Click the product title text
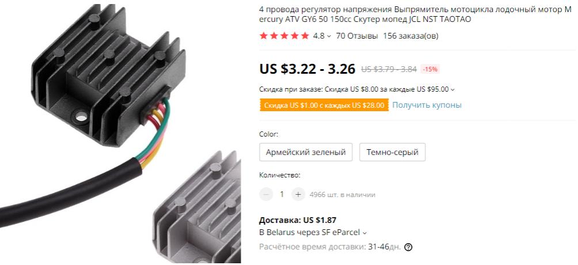The width and height of the screenshot is (578, 265). click(416, 14)
